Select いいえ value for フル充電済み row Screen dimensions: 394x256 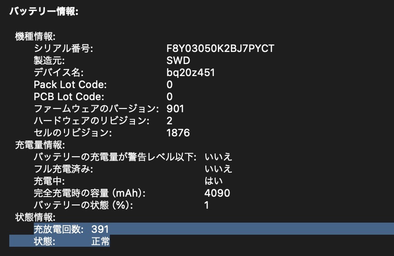coord(218,169)
